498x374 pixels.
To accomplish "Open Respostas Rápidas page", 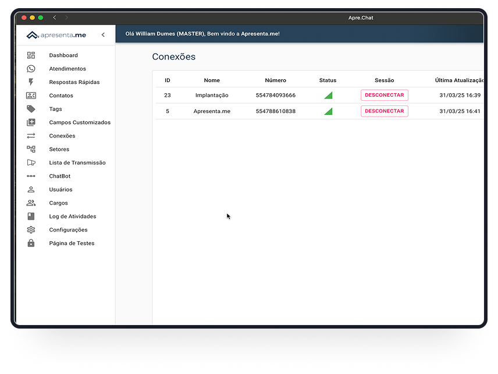I will point(74,82).
